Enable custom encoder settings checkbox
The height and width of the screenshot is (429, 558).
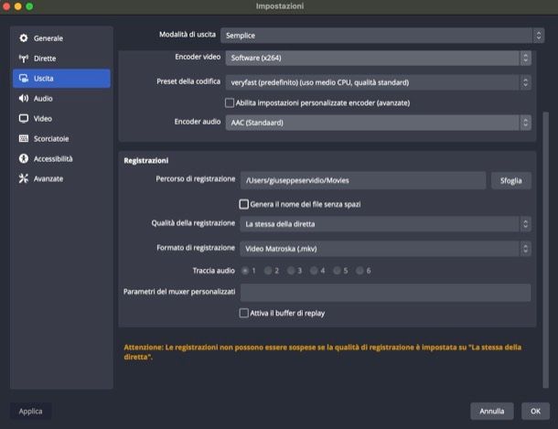pos(230,102)
